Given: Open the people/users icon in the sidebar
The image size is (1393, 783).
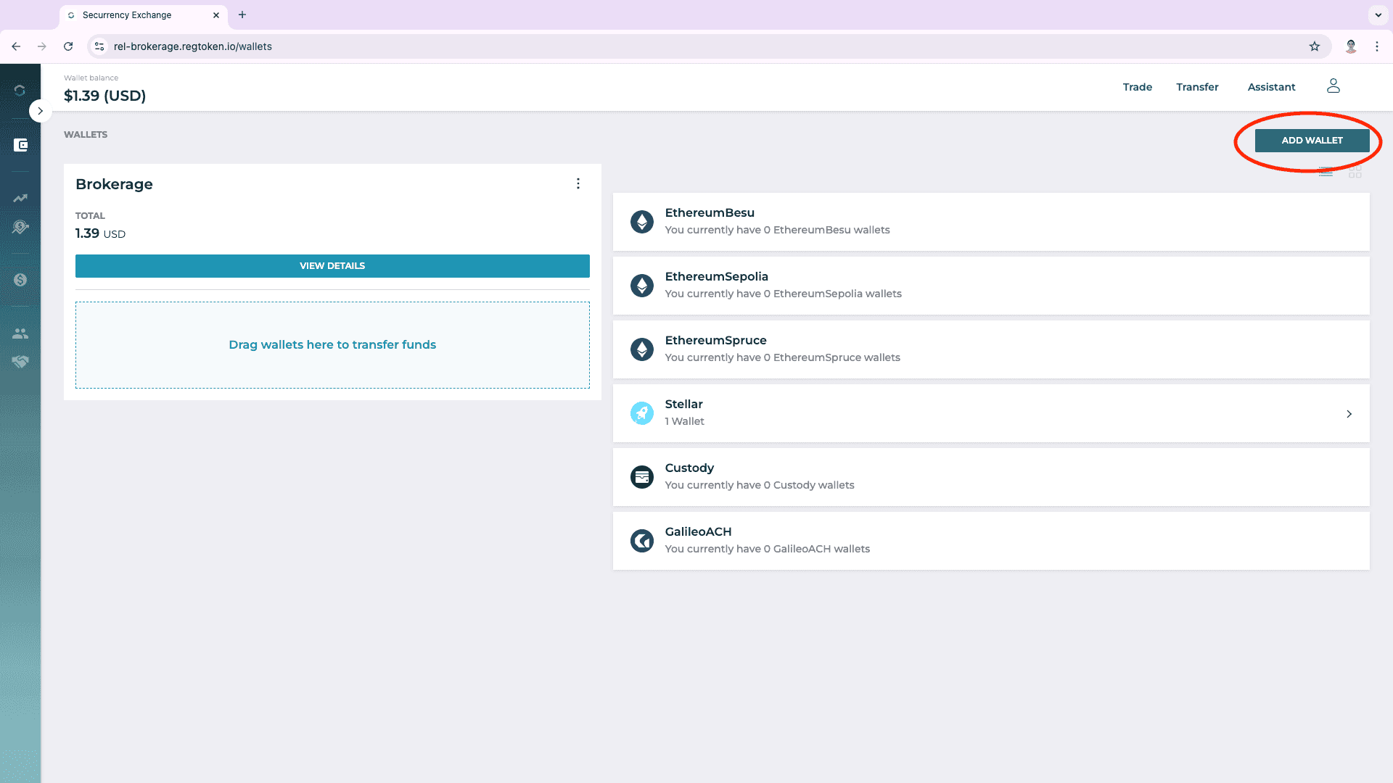Looking at the screenshot, I should pos(20,333).
